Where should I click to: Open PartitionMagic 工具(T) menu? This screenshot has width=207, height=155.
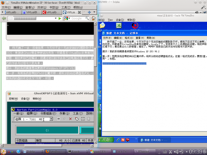click(x=78, y=113)
